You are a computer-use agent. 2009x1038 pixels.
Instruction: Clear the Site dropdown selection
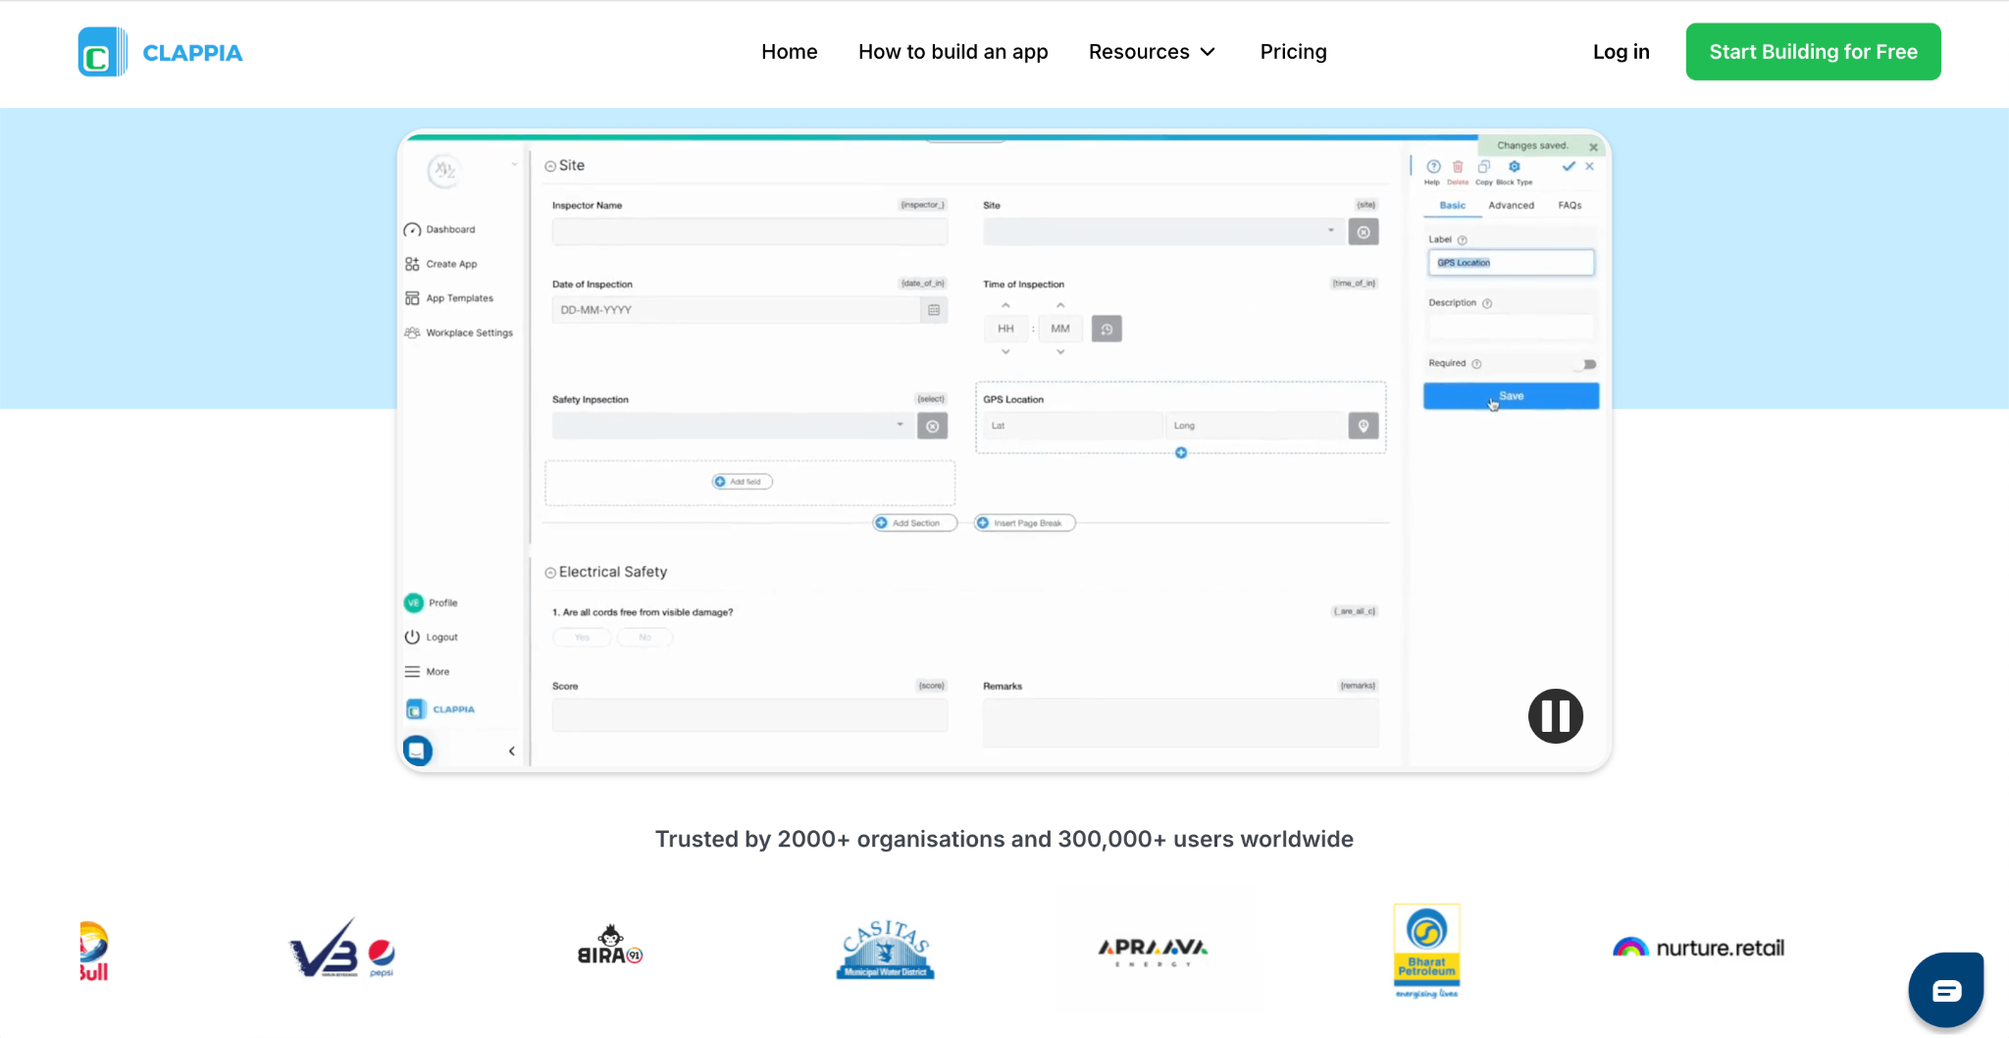(1364, 232)
